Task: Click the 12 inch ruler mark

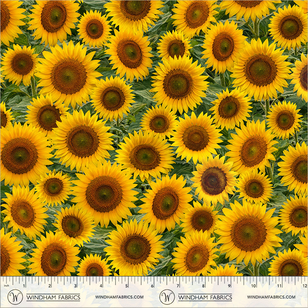Action: pyautogui.click(x=304, y=286)
